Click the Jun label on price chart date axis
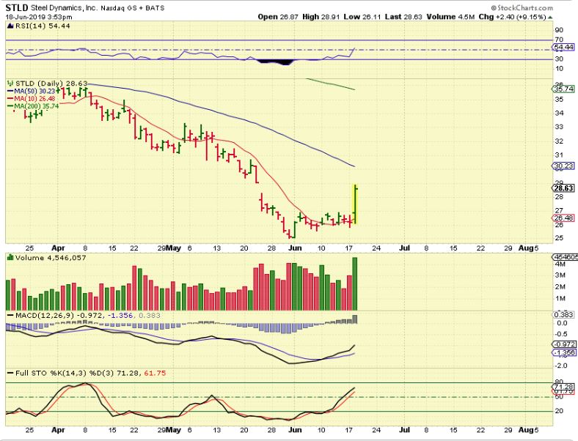Image resolution: width=578 pixels, height=441 pixels. 295,248
